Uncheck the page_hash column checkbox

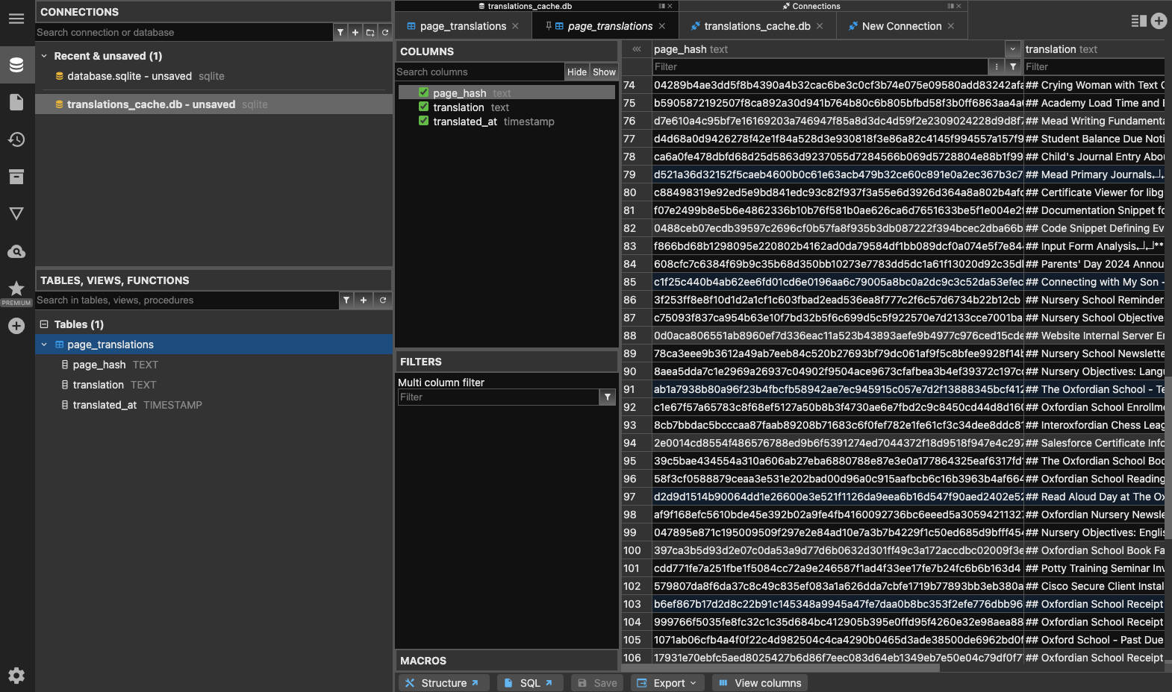pos(423,92)
